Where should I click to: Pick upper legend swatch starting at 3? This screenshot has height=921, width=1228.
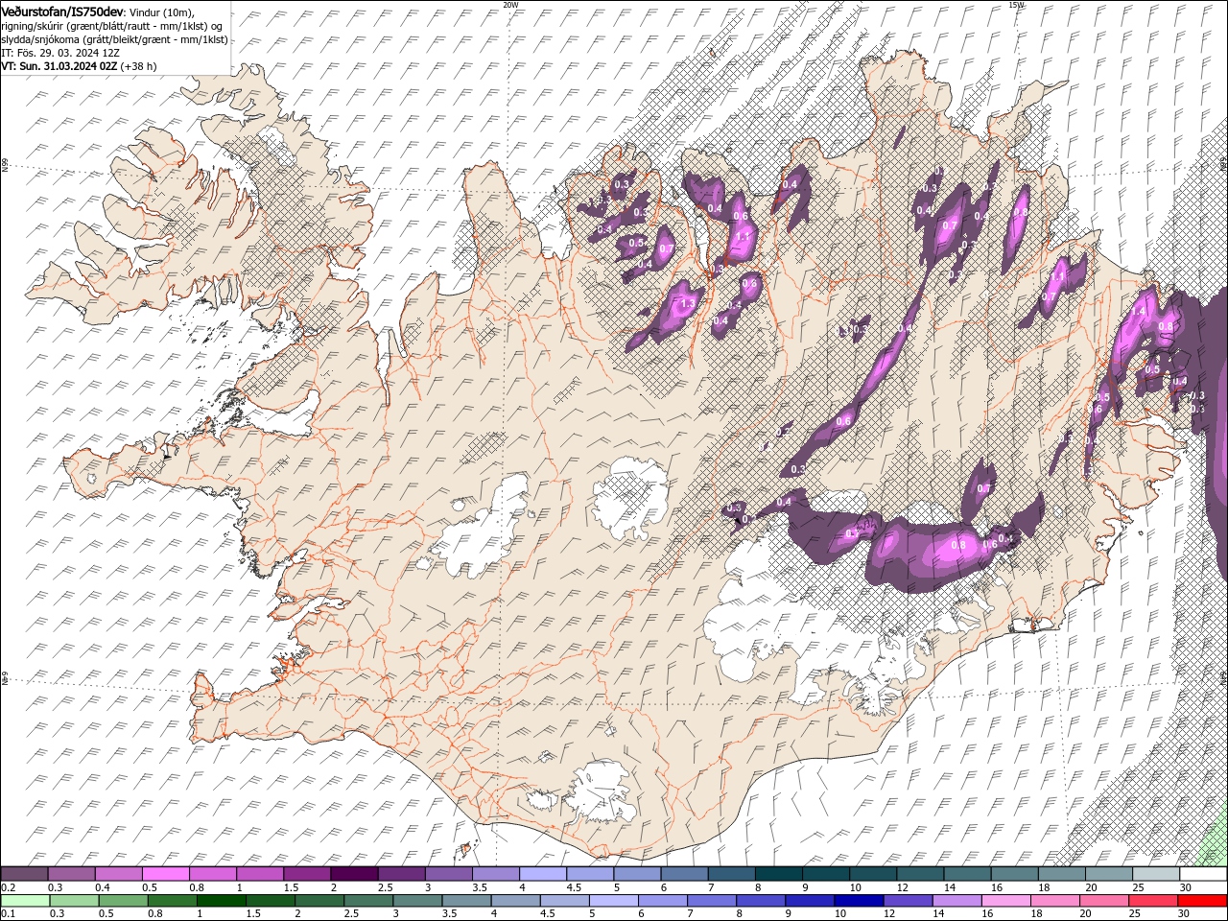coord(448,874)
